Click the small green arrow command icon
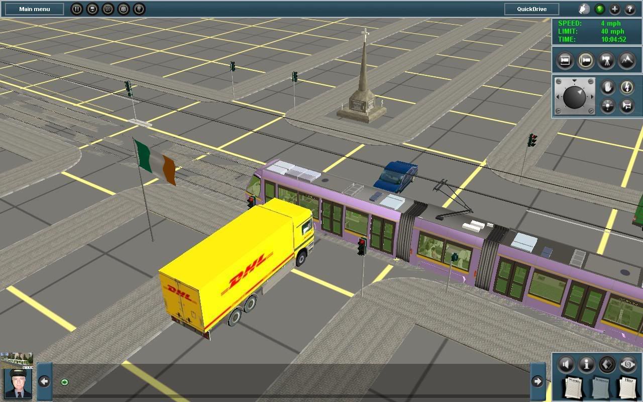 click(x=64, y=382)
